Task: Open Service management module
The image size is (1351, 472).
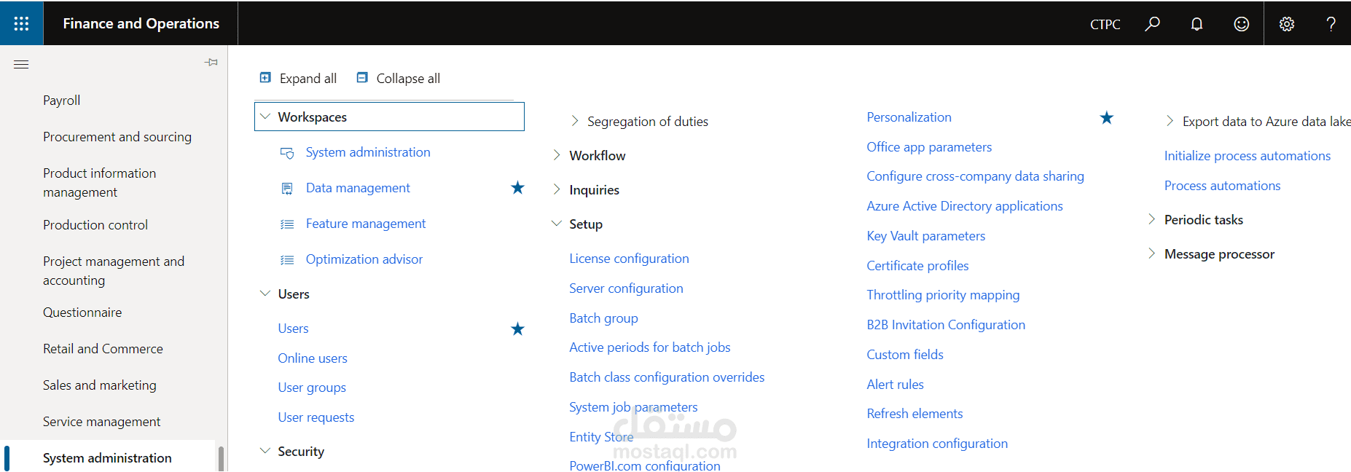Action: click(102, 422)
